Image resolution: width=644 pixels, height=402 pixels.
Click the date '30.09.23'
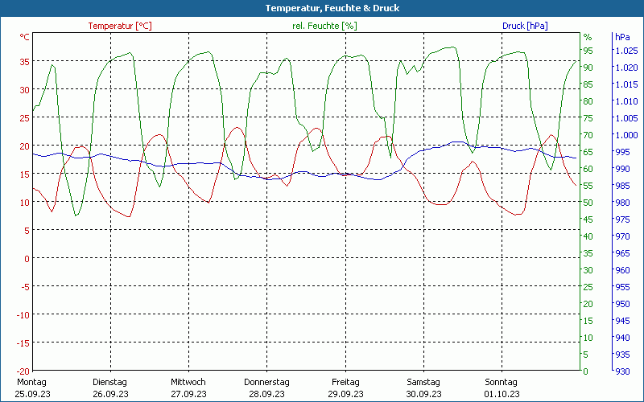point(424,394)
